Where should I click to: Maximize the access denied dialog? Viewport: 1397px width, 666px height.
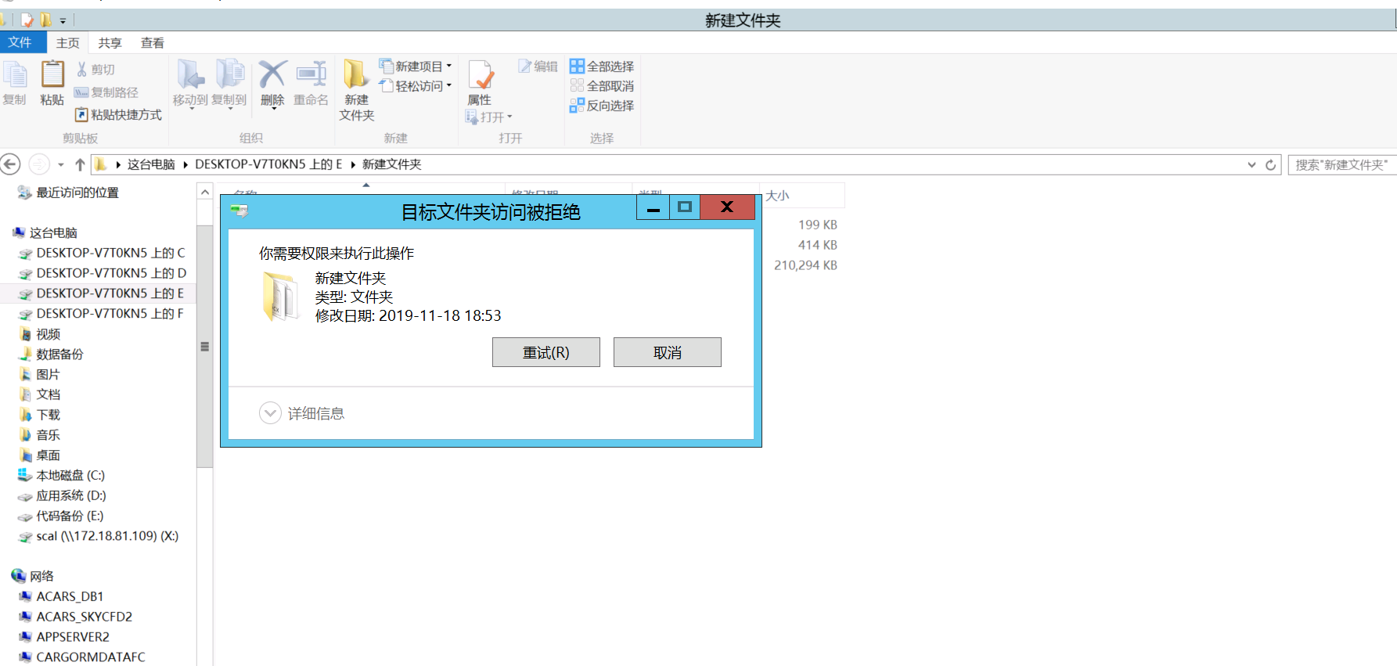[x=685, y=207]
